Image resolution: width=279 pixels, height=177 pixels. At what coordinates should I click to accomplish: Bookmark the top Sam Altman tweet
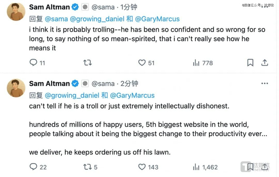click(x=250, y=63)
